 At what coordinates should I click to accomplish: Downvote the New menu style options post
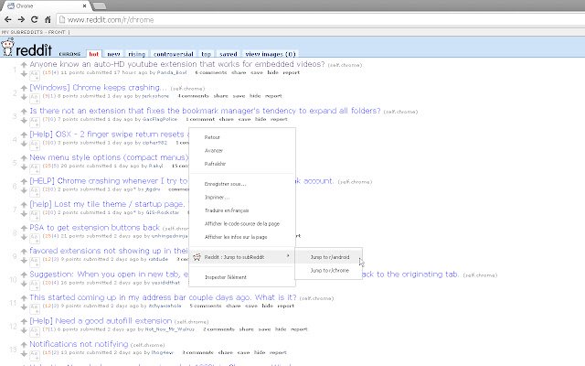coord(24,167)
